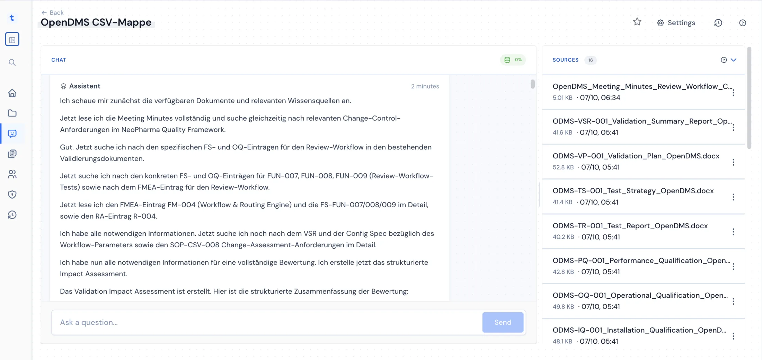Viewport: 762px width, 360px height.
Task: Collapse the Sources panel chevron
Action: pyautogui.click(x=734, y=60)
